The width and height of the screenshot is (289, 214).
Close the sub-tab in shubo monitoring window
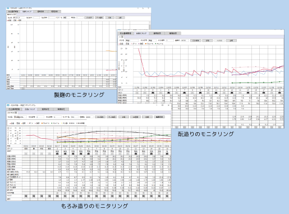(x=122, y=37)
